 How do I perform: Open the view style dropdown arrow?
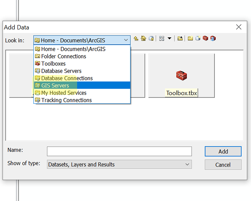169,38
